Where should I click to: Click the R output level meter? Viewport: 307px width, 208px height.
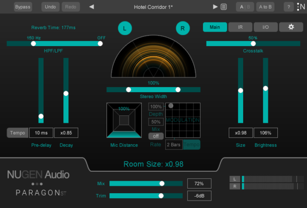pos(272,186)
